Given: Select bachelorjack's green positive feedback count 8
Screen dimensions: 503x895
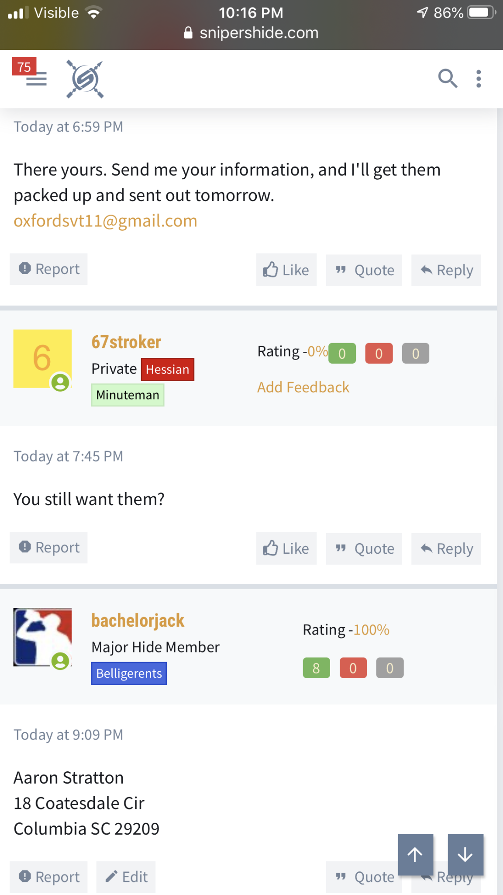Looking at the screenshot, I should coord(316,668).
